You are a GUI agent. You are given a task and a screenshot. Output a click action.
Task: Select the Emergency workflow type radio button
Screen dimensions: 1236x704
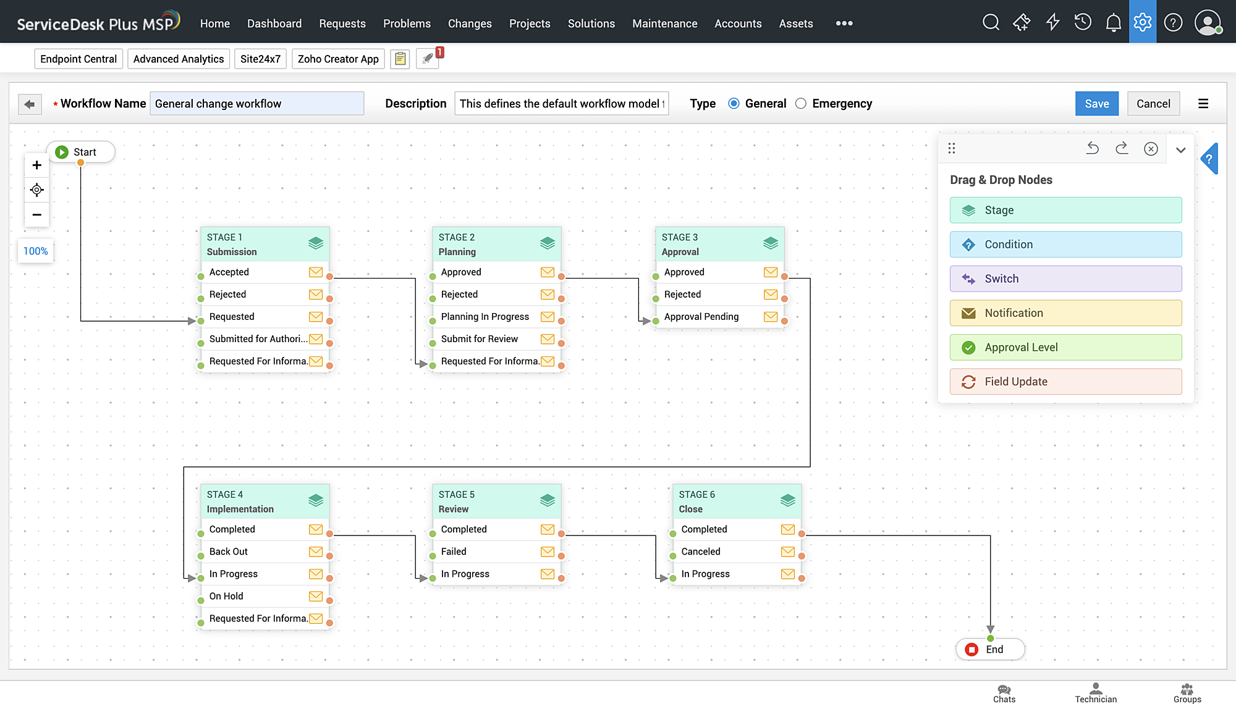800,103
